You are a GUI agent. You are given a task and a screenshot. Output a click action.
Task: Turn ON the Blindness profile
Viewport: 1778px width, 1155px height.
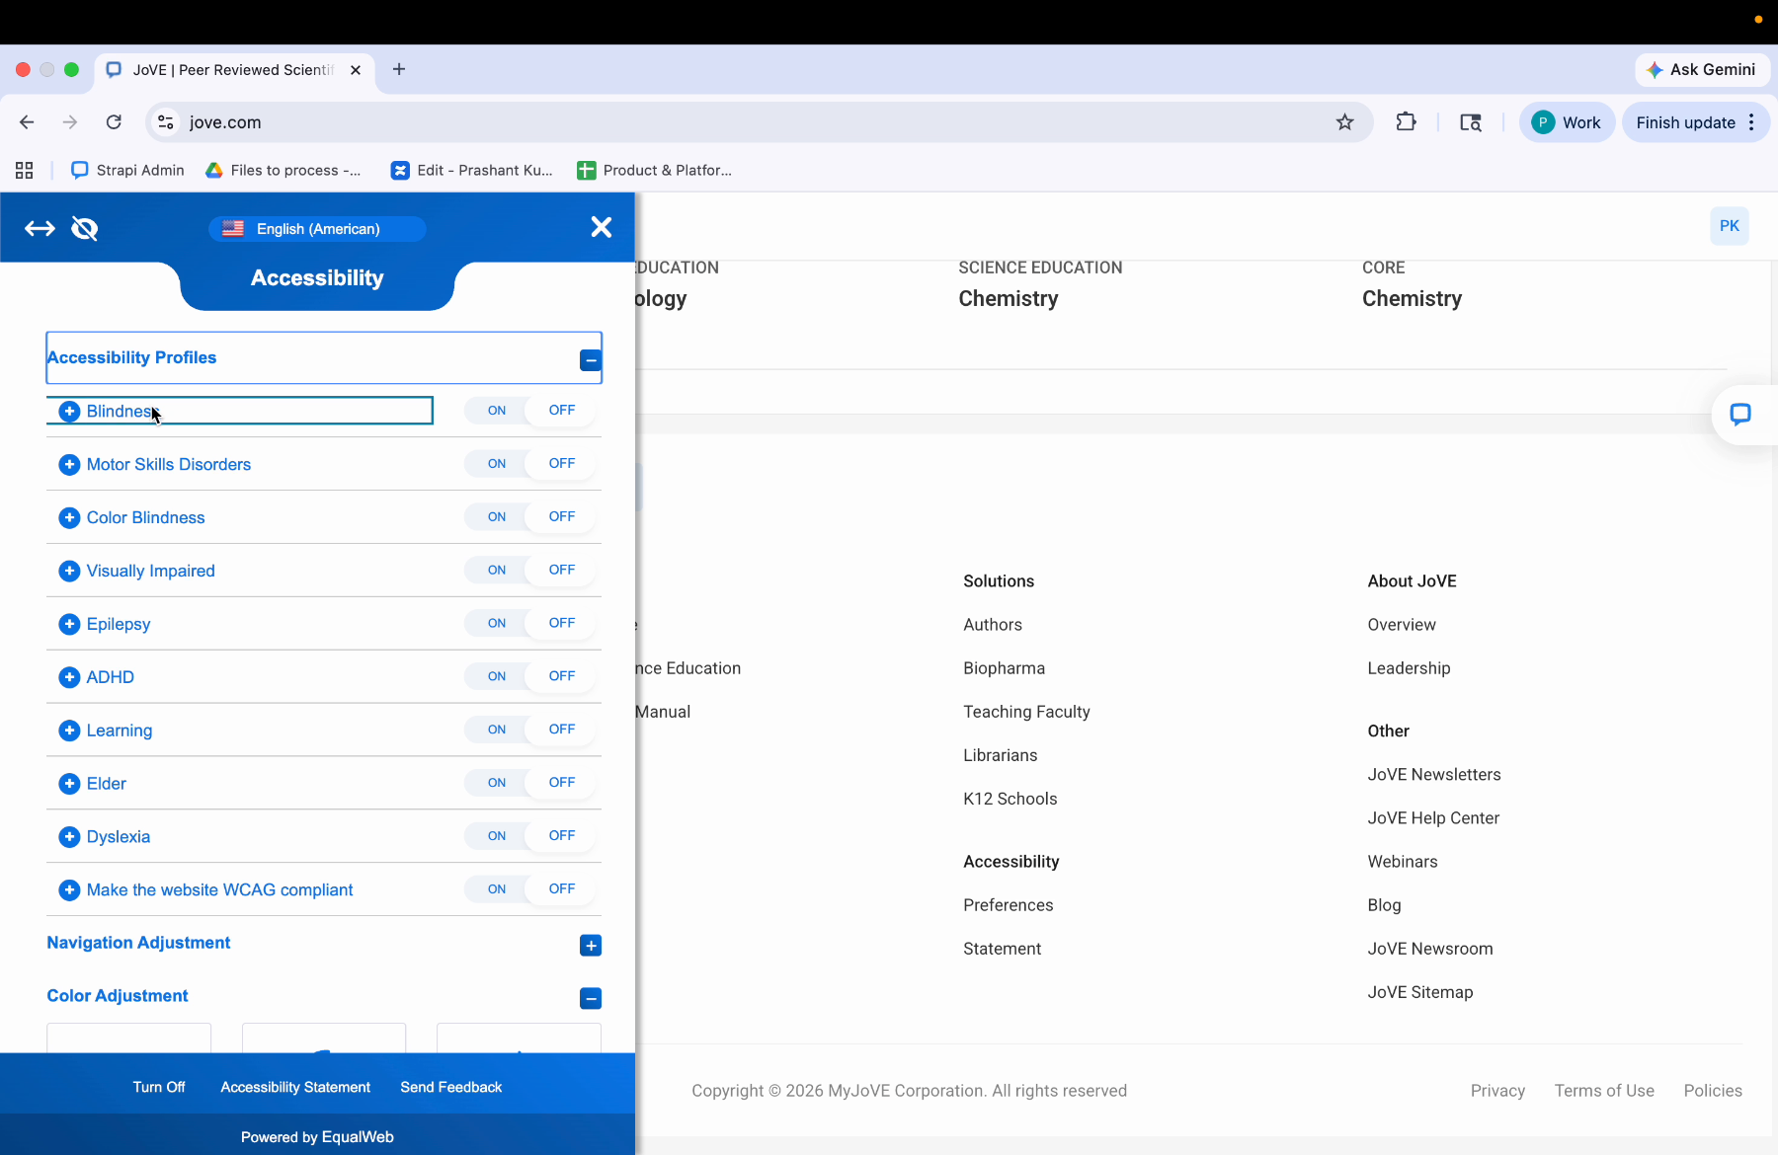pyautogui.click(x=497, y=411)
